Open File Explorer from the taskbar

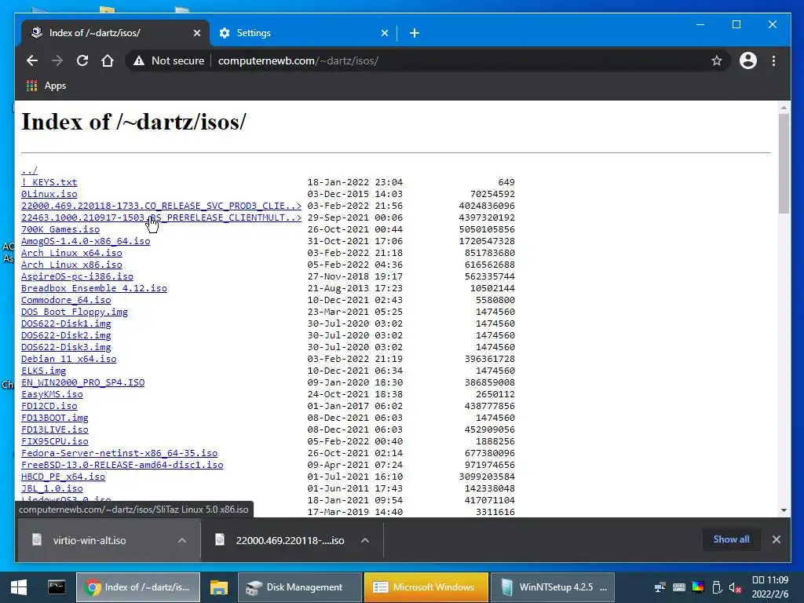pyautogui.click(x=219, y=587)
